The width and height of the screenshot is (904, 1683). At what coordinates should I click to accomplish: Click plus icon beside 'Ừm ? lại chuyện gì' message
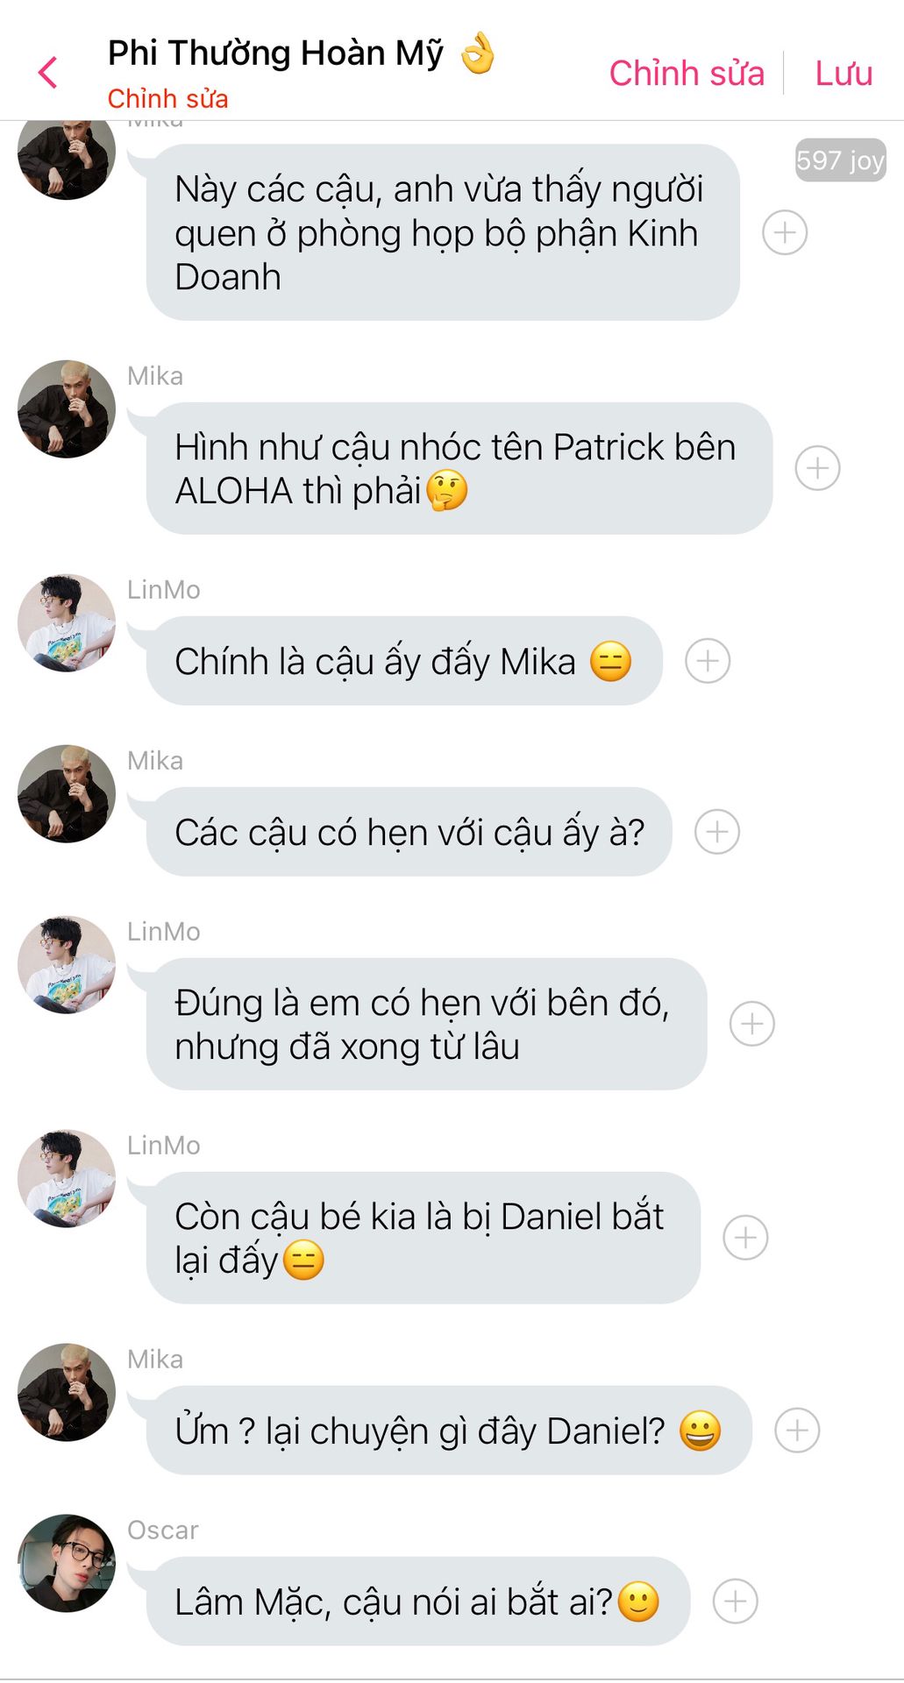tap(797, 1431)
